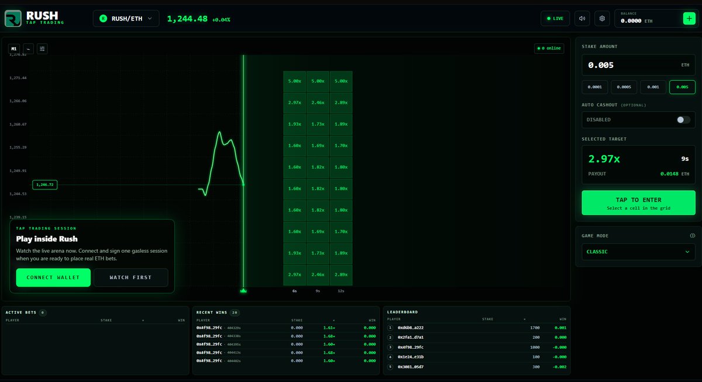Click the RUSH logo icon
702x382 pixels.
click(x=13, y=19)
